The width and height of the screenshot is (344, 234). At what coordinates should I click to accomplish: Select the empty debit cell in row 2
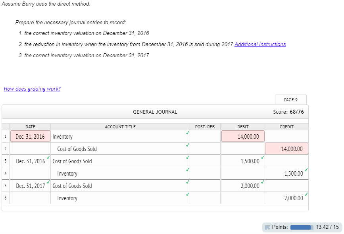(x=243, y=149)
